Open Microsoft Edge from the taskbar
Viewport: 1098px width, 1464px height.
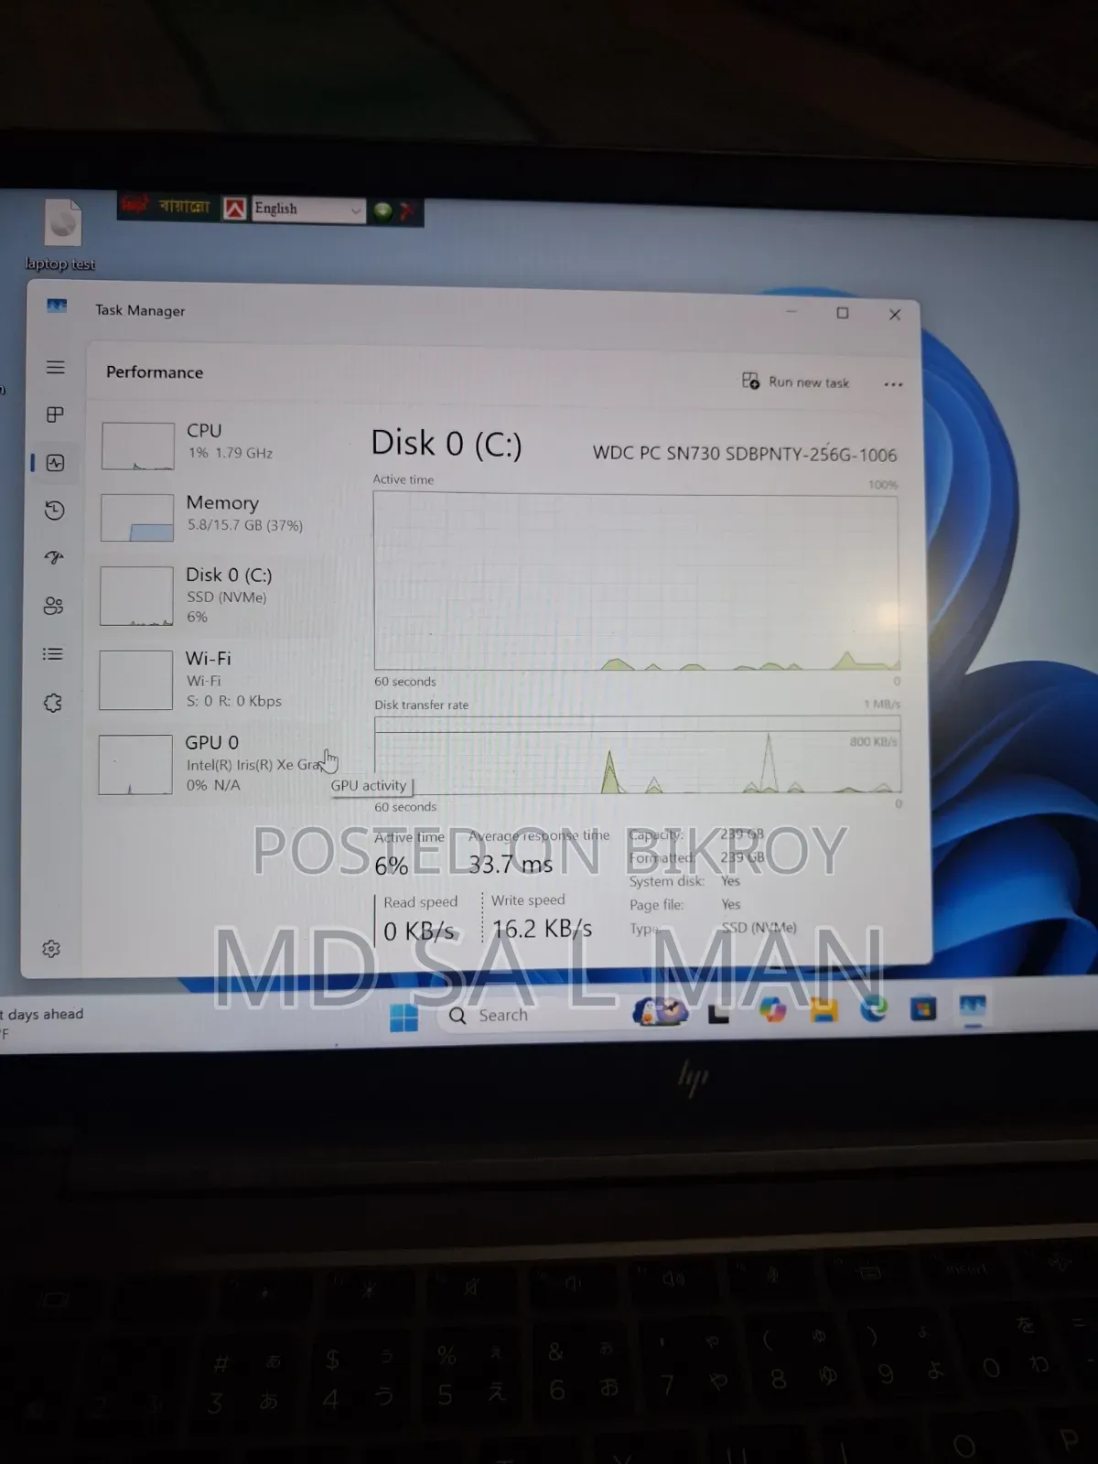[x=874, y=1009]
